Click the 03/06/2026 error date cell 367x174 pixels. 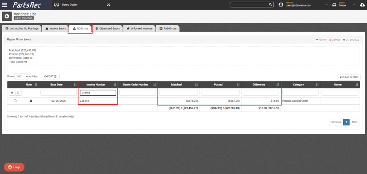tap(58, 101)
